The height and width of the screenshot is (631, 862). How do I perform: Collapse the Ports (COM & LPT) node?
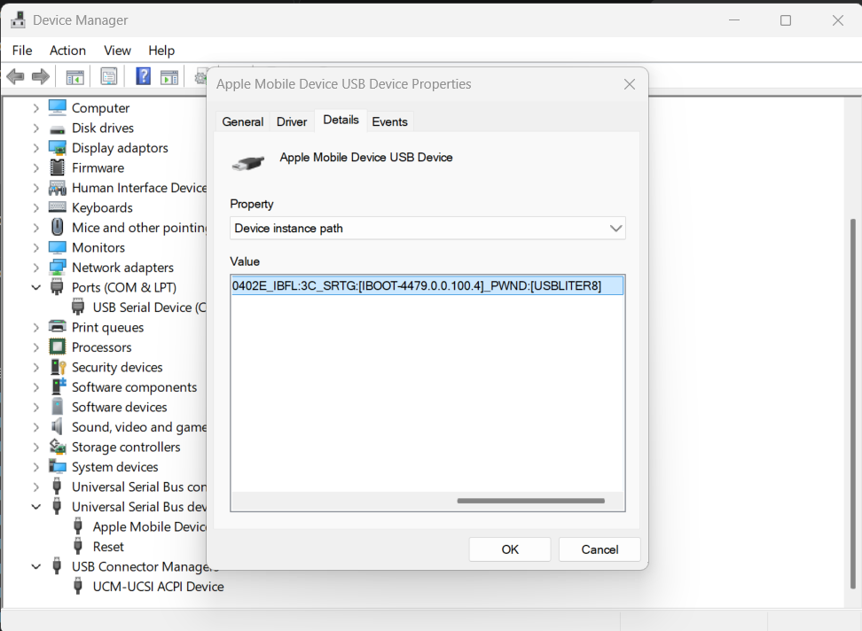point(36,287)
